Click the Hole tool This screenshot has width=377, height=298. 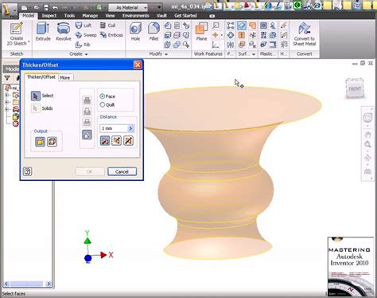click(135, 32)
